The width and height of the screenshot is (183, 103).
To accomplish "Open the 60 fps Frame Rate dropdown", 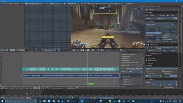I will coord(170,37).
